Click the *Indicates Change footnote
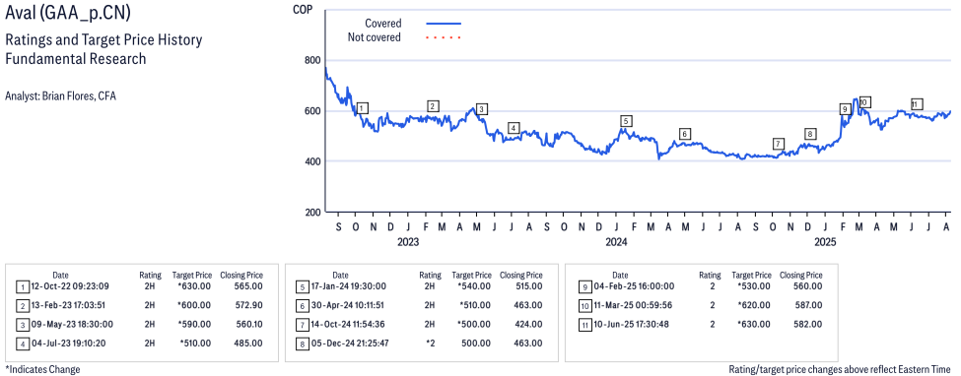Screen dimensions: 961x376 [x=42, y=369]
